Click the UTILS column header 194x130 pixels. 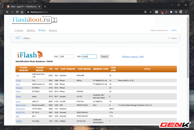coord(147,69)
